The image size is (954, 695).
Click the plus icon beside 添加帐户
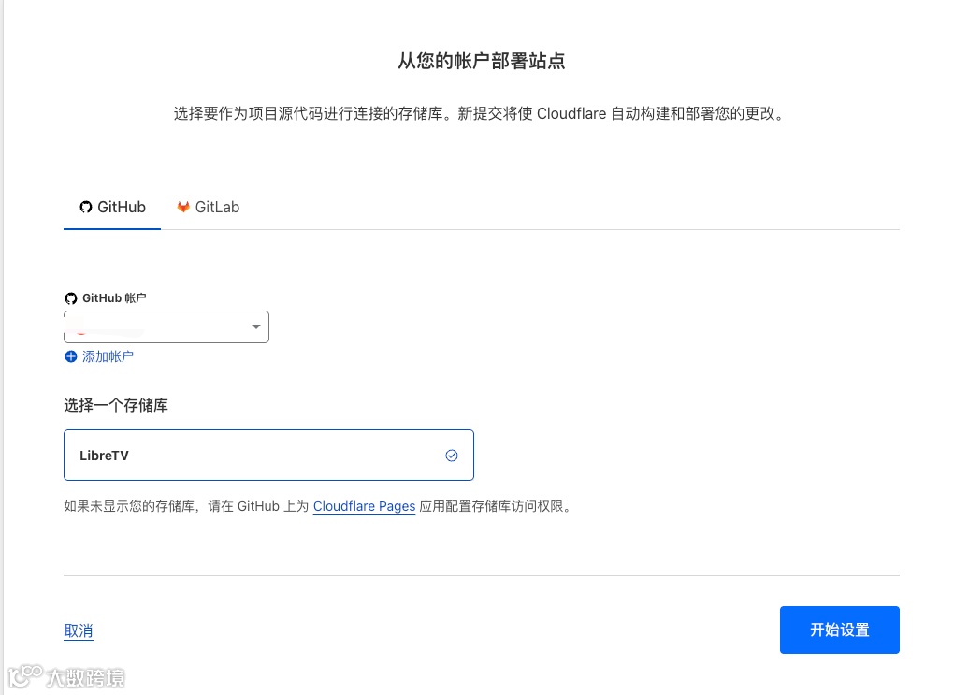70,356
